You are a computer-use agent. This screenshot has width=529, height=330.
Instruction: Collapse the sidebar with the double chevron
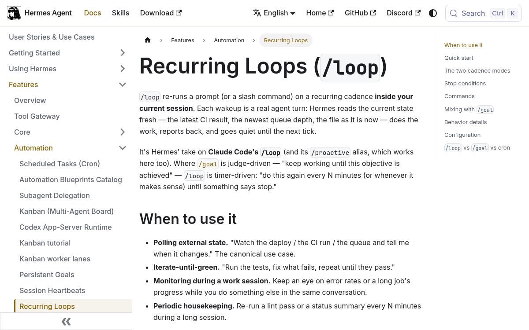click(x=66, y=322)
